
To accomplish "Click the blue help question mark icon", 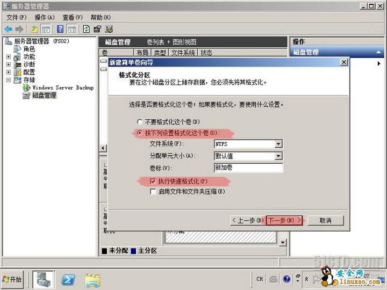I will point(60,29).
